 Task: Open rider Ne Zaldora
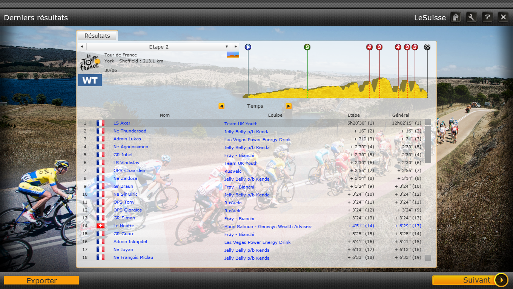pos(125,178)
